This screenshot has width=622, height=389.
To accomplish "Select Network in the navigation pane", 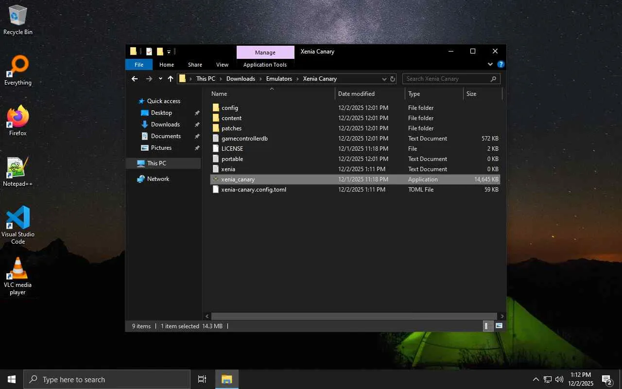I will [x=158, y=179].
